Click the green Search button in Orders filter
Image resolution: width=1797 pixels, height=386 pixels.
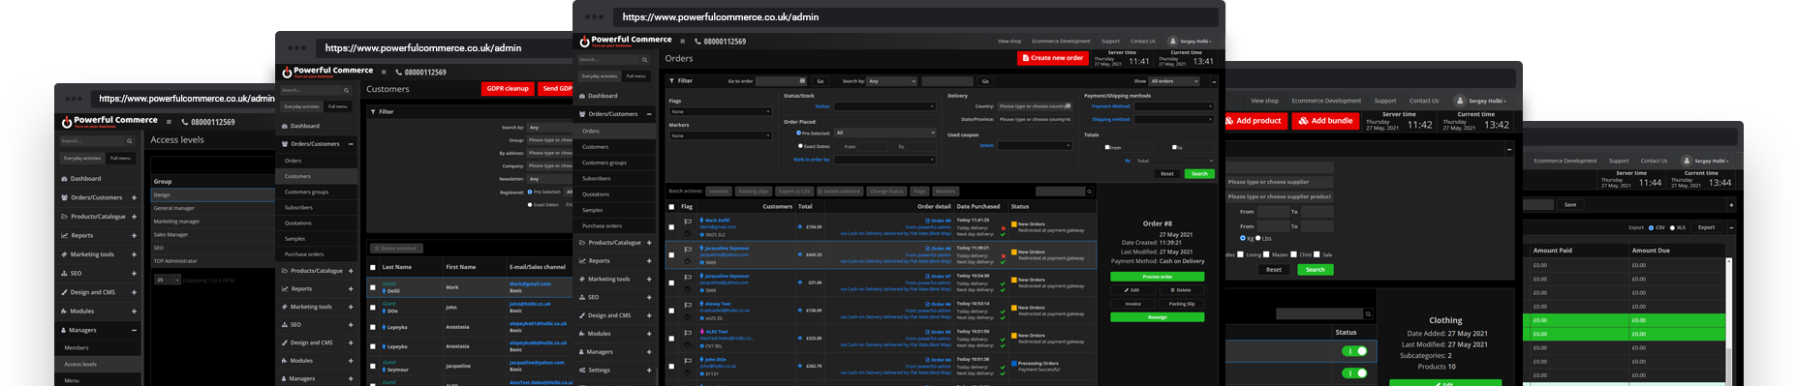coord(1199,174)
